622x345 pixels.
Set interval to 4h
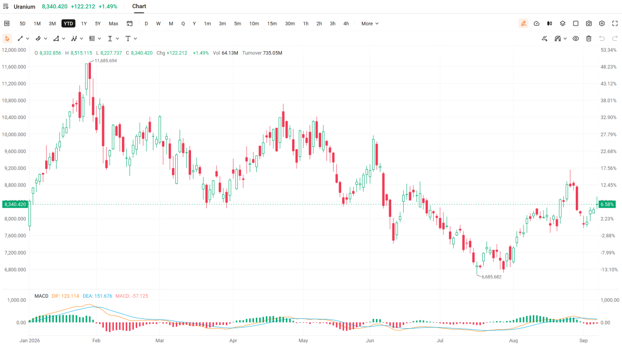(x=346, y=23)
